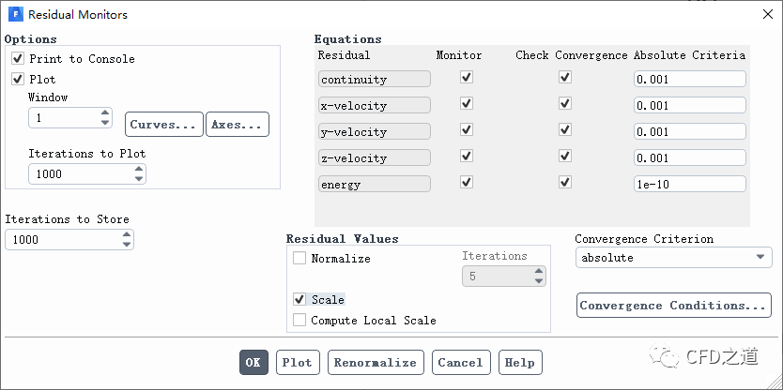The height and width of the screenshot is (390, 783).
Task: Click the Curves... button
Action: pos(163,125)
